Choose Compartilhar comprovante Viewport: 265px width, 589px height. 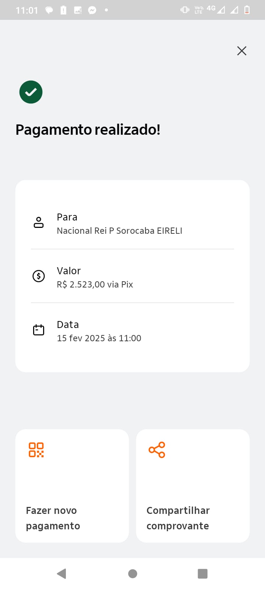(x=193, y=518)
